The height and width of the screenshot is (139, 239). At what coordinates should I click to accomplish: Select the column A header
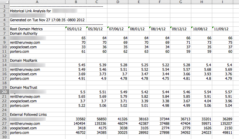[x=37, y=3]
